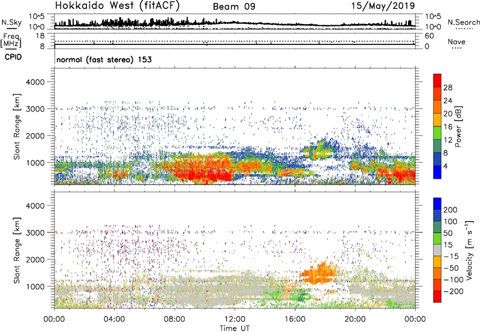
Task: Click the '28' power colorbar tick
Action: pos(448,87)
